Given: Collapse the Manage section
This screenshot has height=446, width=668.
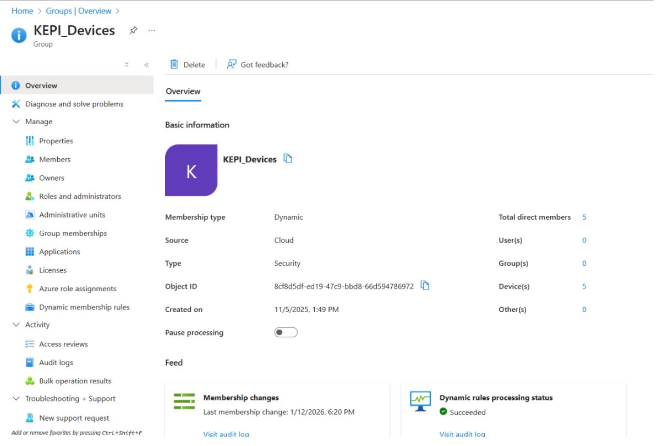Looking at the screenshot, I should pyautogui.click(x=16, y=122).
